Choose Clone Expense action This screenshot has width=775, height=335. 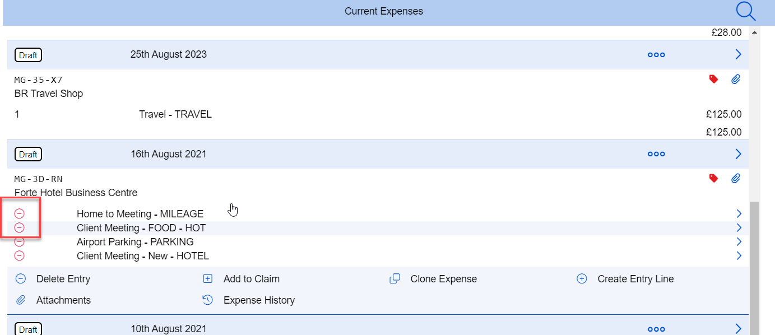(444, 279)
